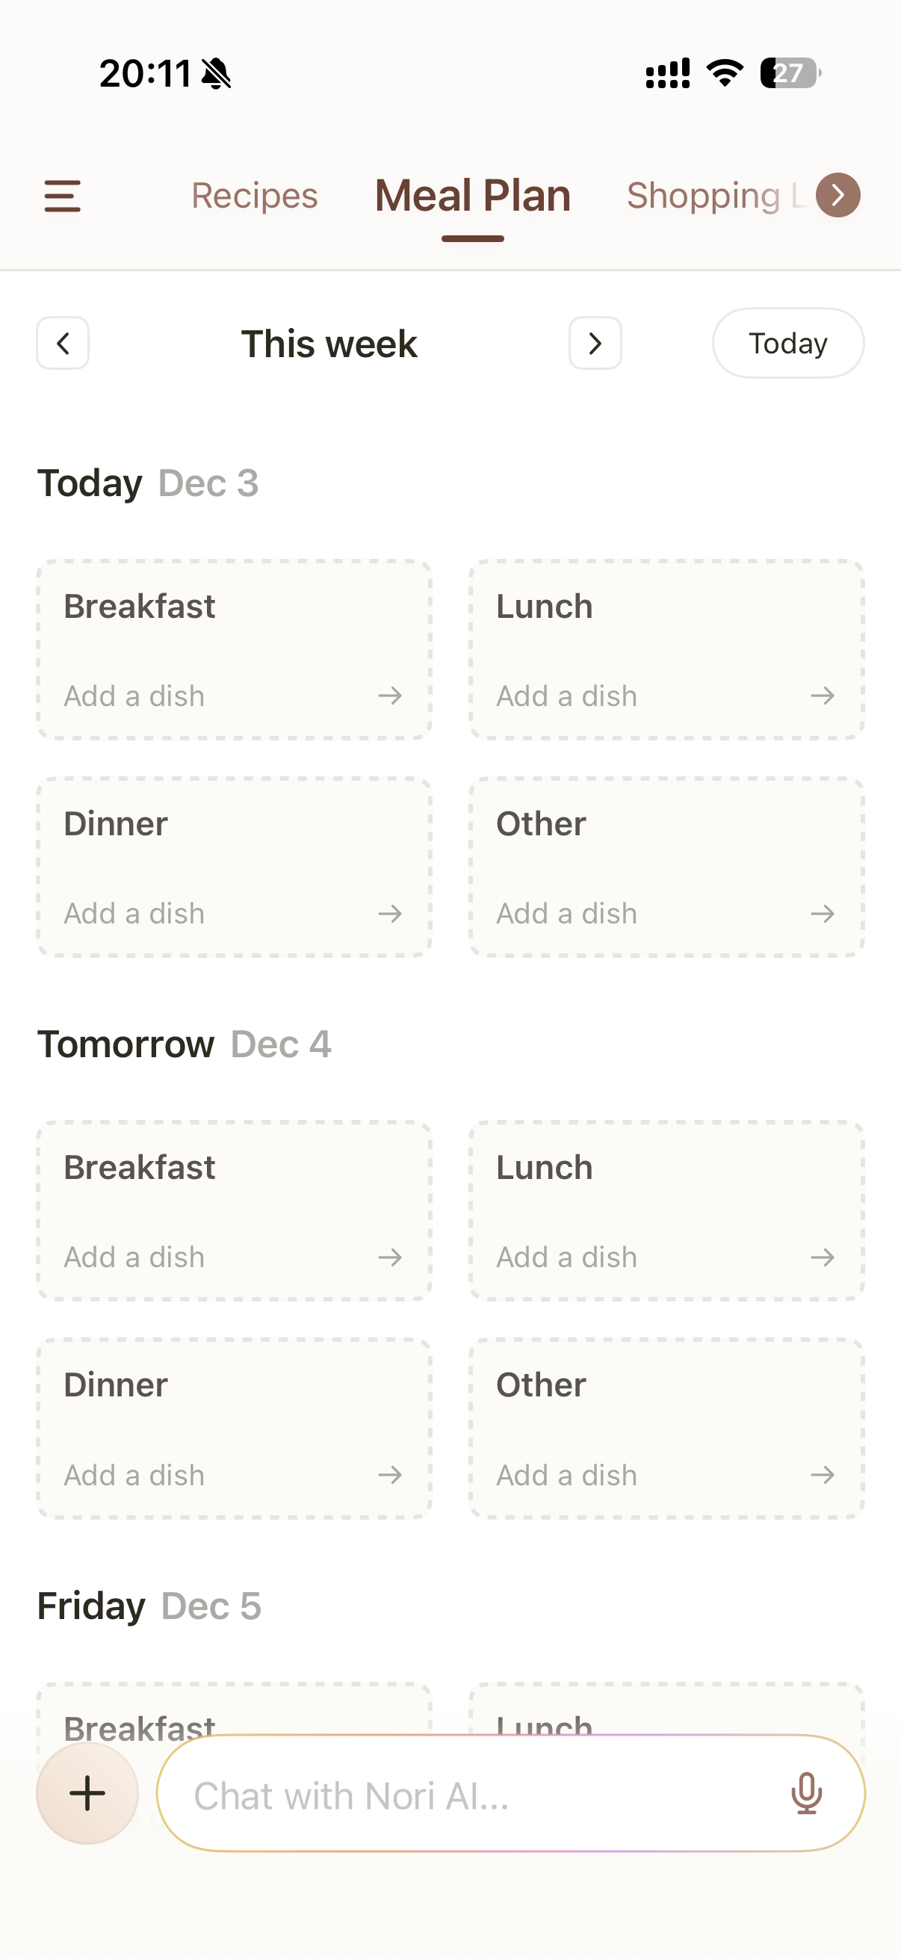This screenshot has width=901, height=1959.
Task: Tap arrow in today's Lunch card
Action: pyautogui.click(x=822, y=696)
